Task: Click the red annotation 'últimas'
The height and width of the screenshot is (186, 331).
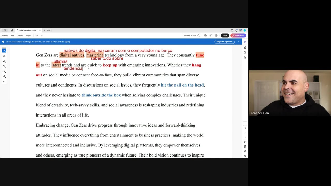Action: (x=61, y=61)
